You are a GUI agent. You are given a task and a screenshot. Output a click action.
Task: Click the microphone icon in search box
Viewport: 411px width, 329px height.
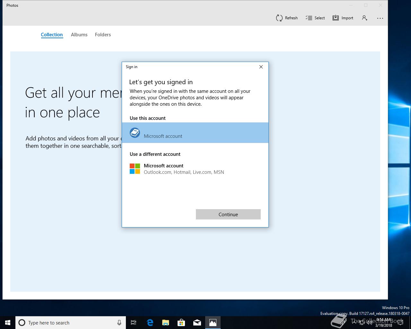click(119, 323)
